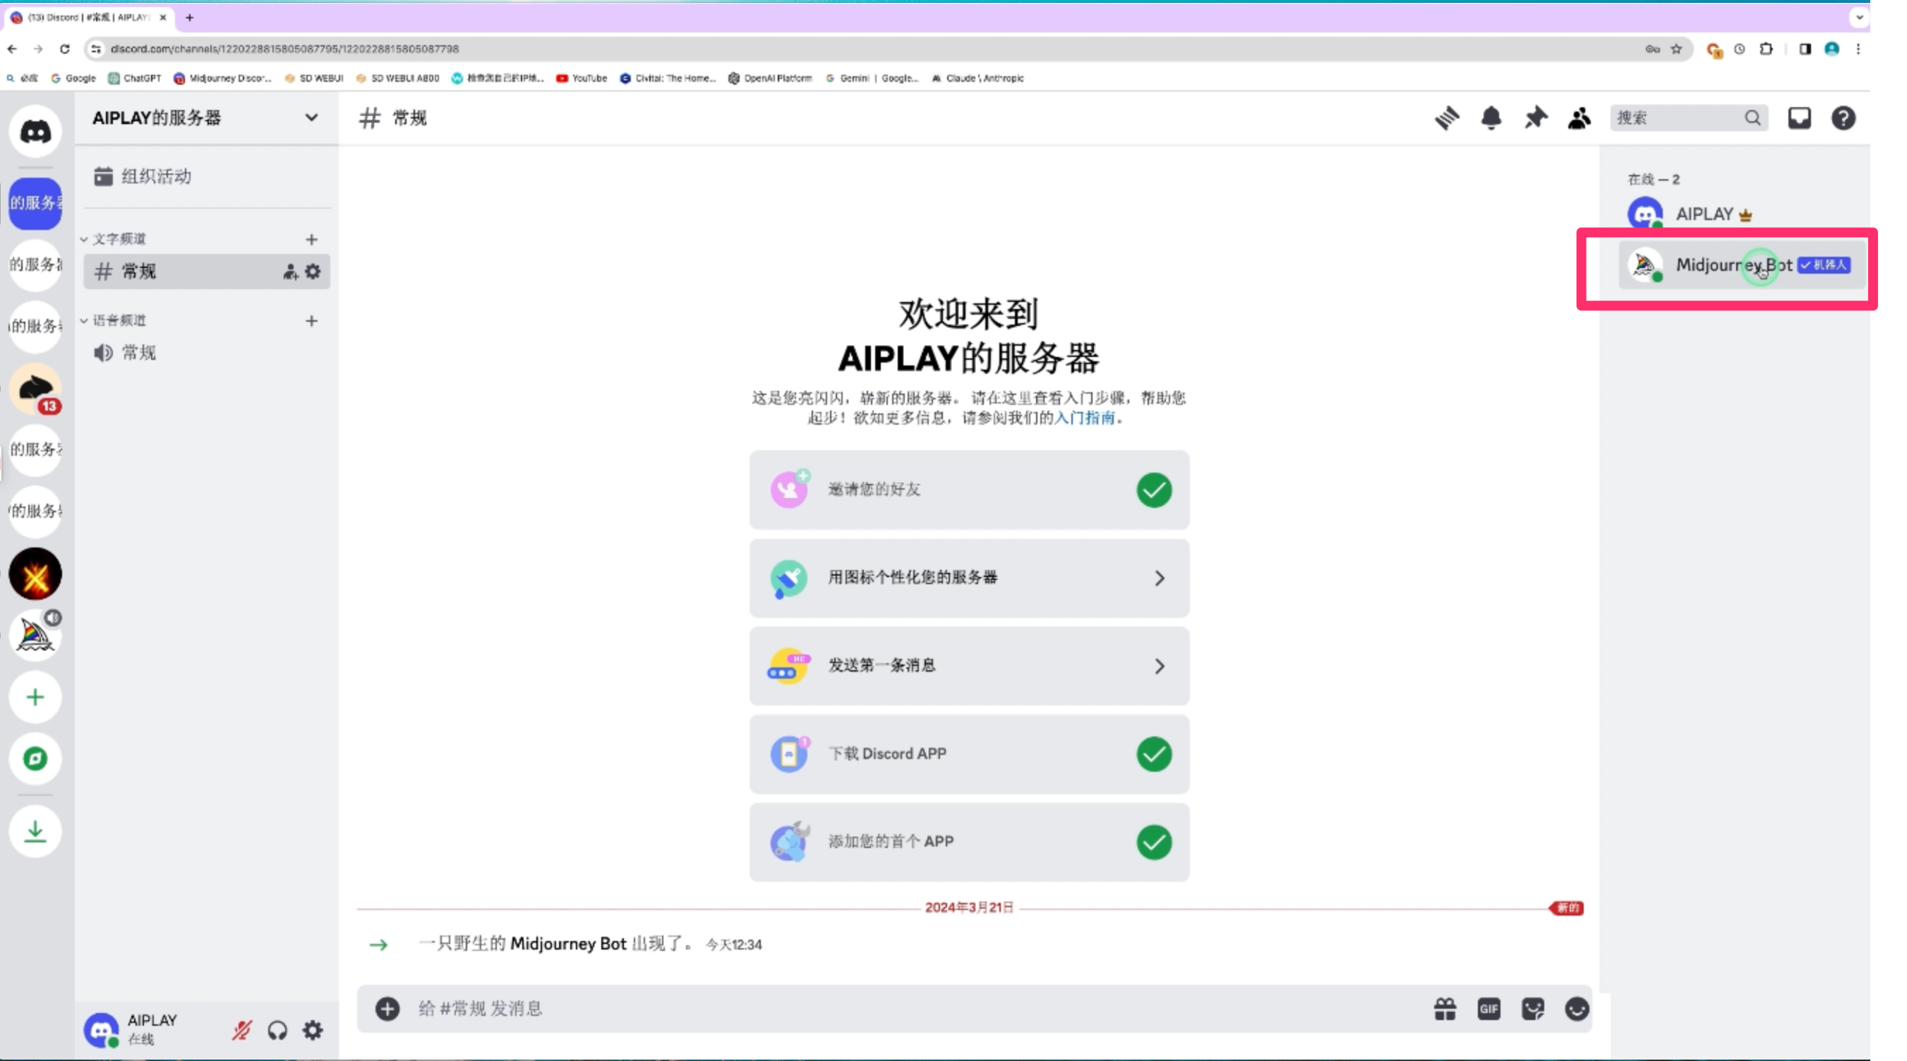This screenshot has height=1061, width=1907.
Task: Click the search field in channel header
Action: (x=1689, y=118)
